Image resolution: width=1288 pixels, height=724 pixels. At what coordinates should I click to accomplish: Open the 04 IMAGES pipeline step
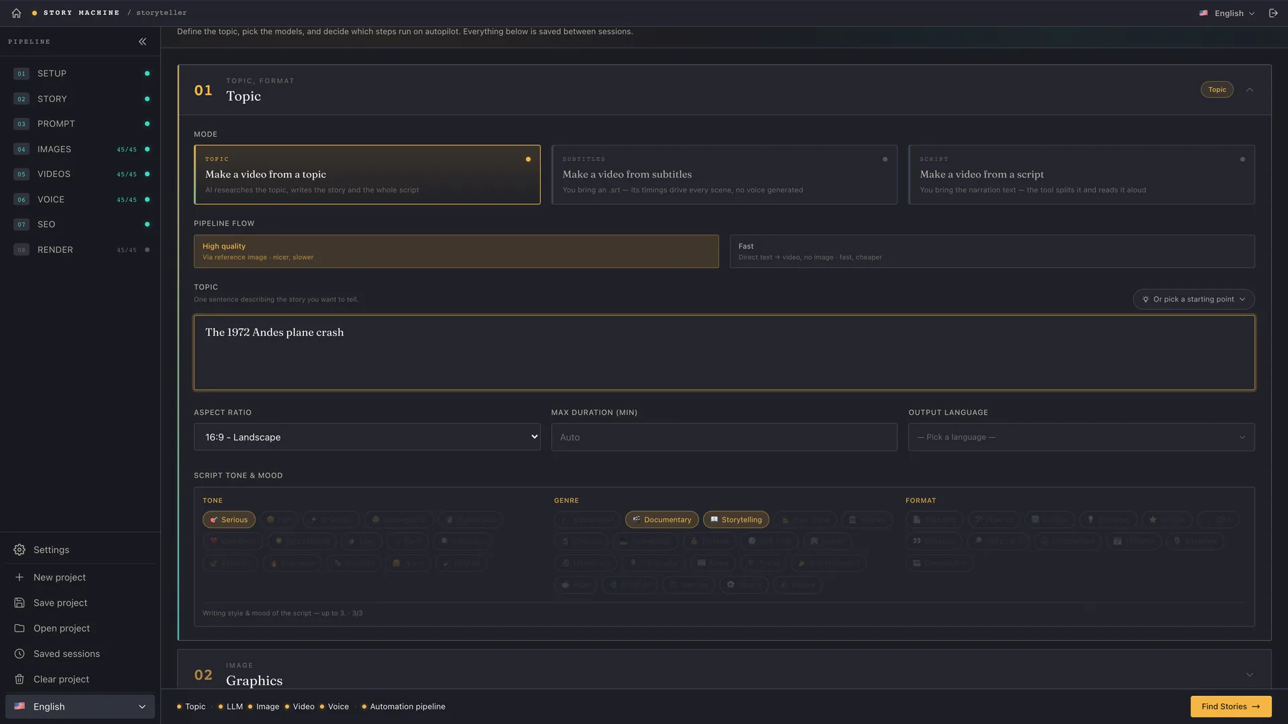(80, 149)
